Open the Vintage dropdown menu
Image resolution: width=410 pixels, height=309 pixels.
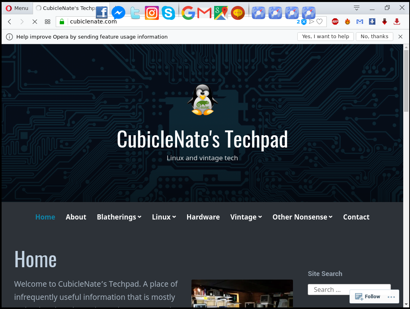coord(246,217)
